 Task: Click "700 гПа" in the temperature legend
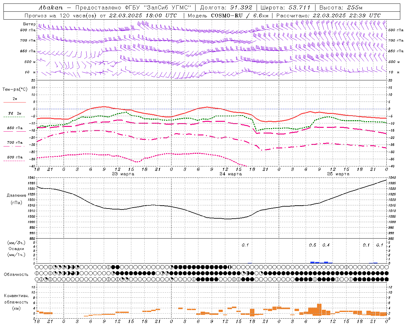[15, 143]
